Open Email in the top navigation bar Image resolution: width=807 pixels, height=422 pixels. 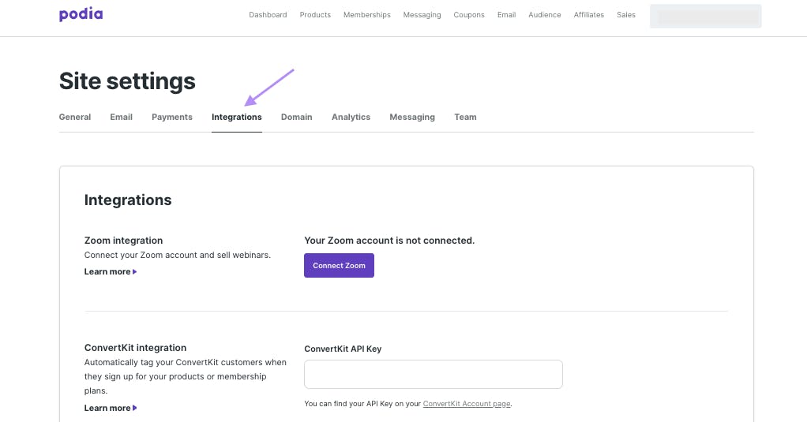click(x=506, y=15)
